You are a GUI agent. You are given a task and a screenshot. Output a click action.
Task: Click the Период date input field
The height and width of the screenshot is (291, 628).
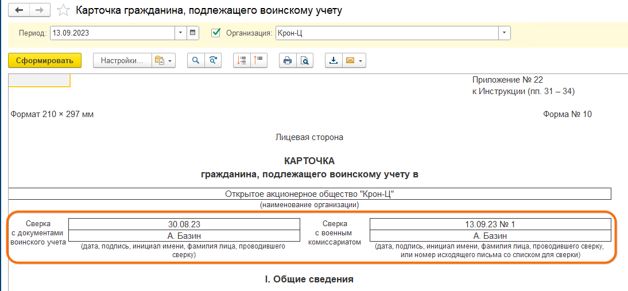[112, 33]
